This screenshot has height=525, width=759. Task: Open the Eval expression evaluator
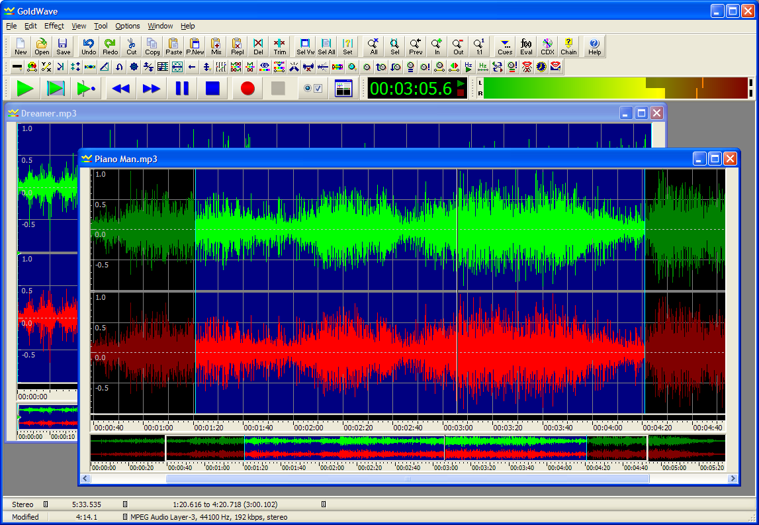pyautogui.click(x=526, y=46)
